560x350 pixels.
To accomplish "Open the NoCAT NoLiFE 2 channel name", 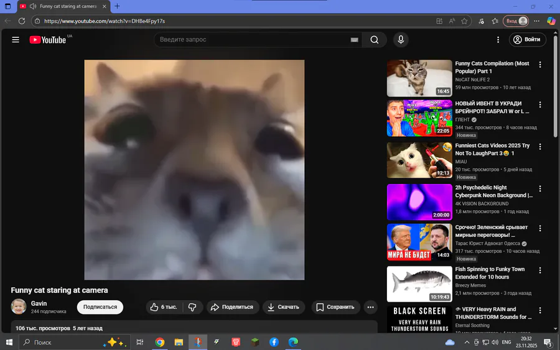I will coord(472,80).
